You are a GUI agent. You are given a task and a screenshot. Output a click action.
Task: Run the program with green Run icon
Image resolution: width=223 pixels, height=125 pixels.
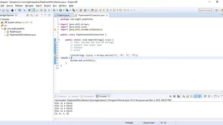61,10
